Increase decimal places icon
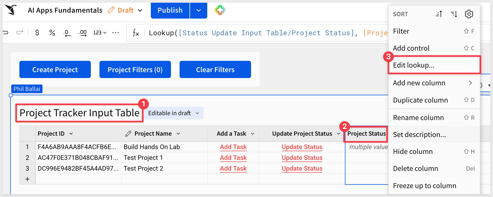493x197 pixels. (83, 33)
